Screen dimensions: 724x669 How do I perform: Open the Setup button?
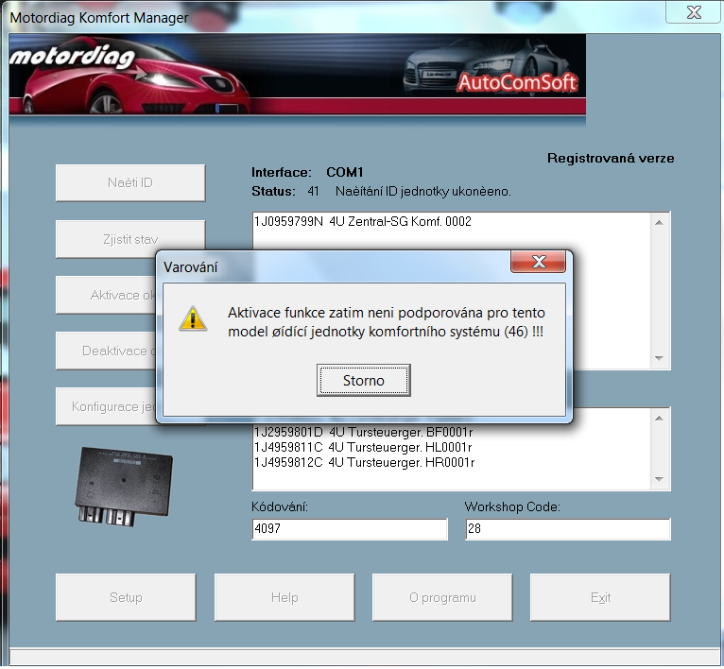click(126, 597)
